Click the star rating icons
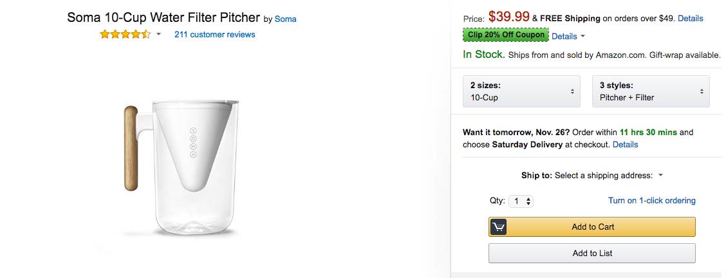This screenshot has width=726, height=278. pyautogui.click(x=125, y=35)
